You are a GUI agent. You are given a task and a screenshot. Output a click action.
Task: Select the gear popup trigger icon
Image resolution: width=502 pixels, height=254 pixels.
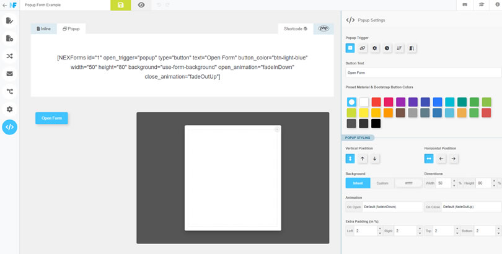tap(374, 48)
